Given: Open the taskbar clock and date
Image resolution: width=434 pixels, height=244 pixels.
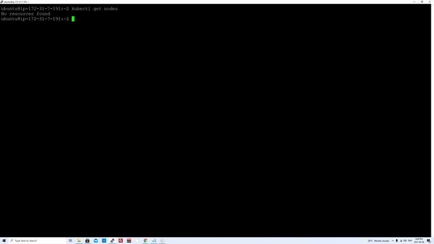Looking at the screenshot, I should 419,241.
